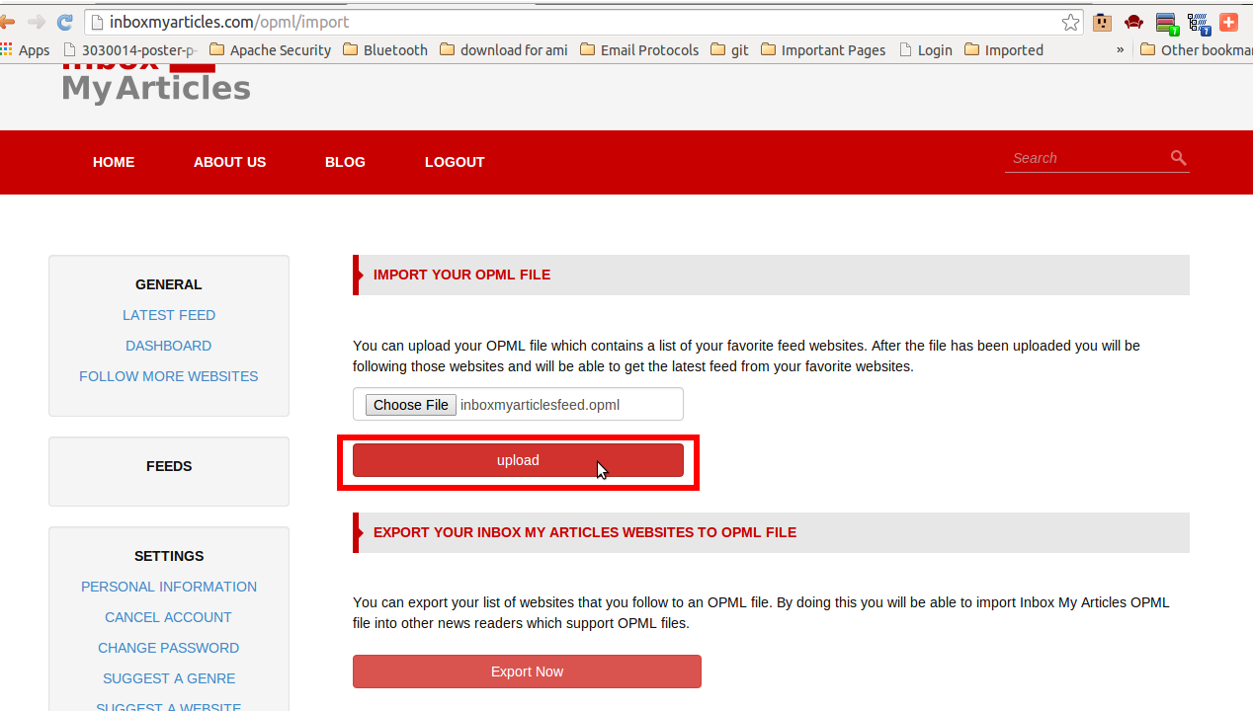Open the Email Protocols bookmark folder

click(x=639, y=49)
